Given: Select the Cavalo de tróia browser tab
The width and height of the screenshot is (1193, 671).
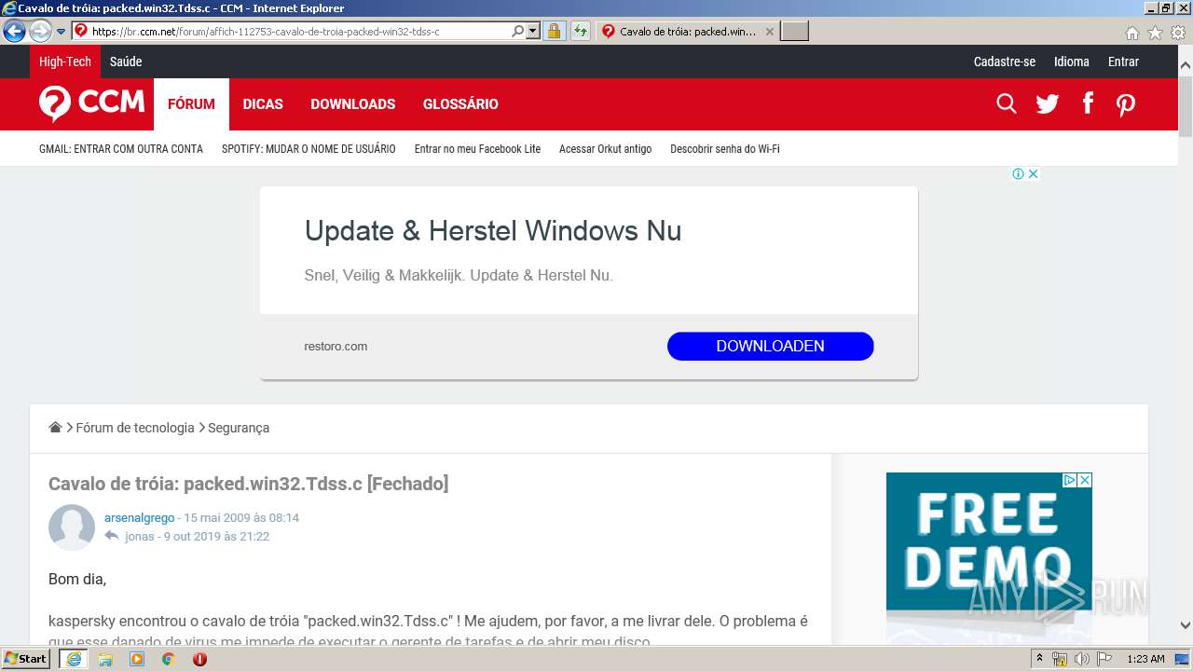Looking at the screenshot, I should coord(688,32).
